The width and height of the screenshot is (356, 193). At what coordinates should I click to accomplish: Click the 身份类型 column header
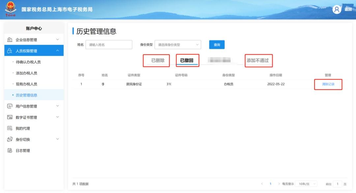[228, 75]
